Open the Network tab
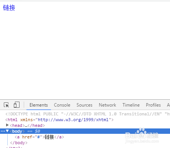Screen dimensions: 170x148 click(108, 105)
